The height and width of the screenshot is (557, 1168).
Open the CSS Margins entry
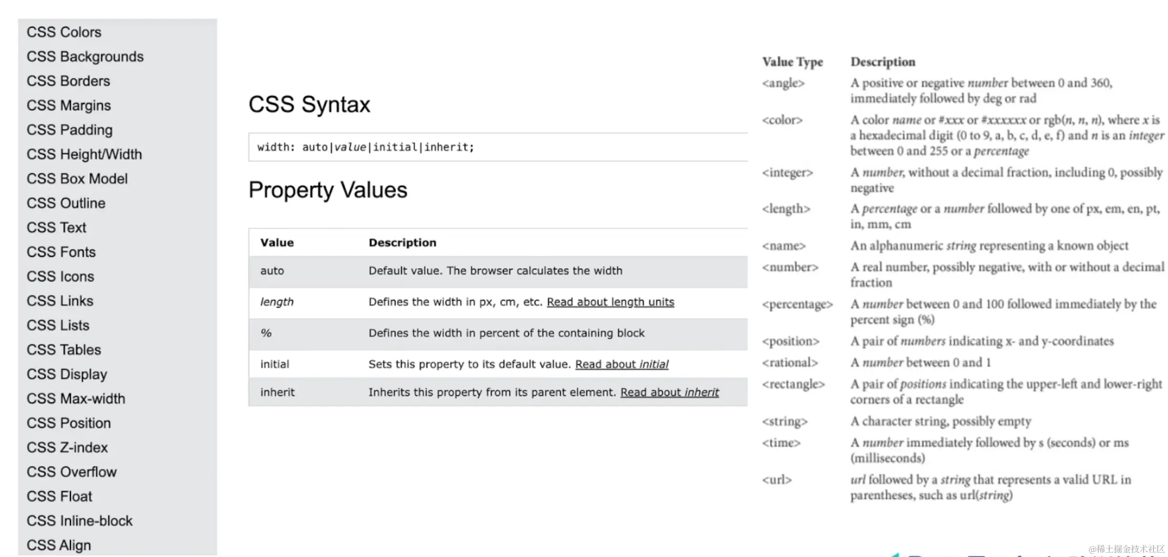point(69,105)
